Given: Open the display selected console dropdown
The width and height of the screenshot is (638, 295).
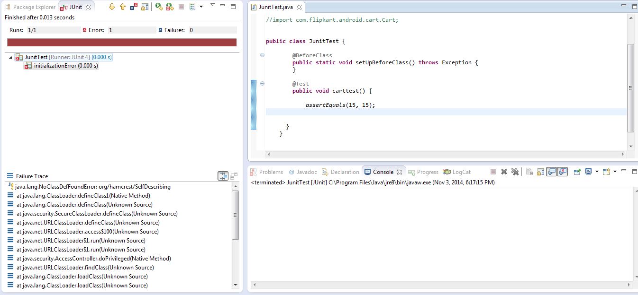Looking at the screenshot, I should coord(597,172).
